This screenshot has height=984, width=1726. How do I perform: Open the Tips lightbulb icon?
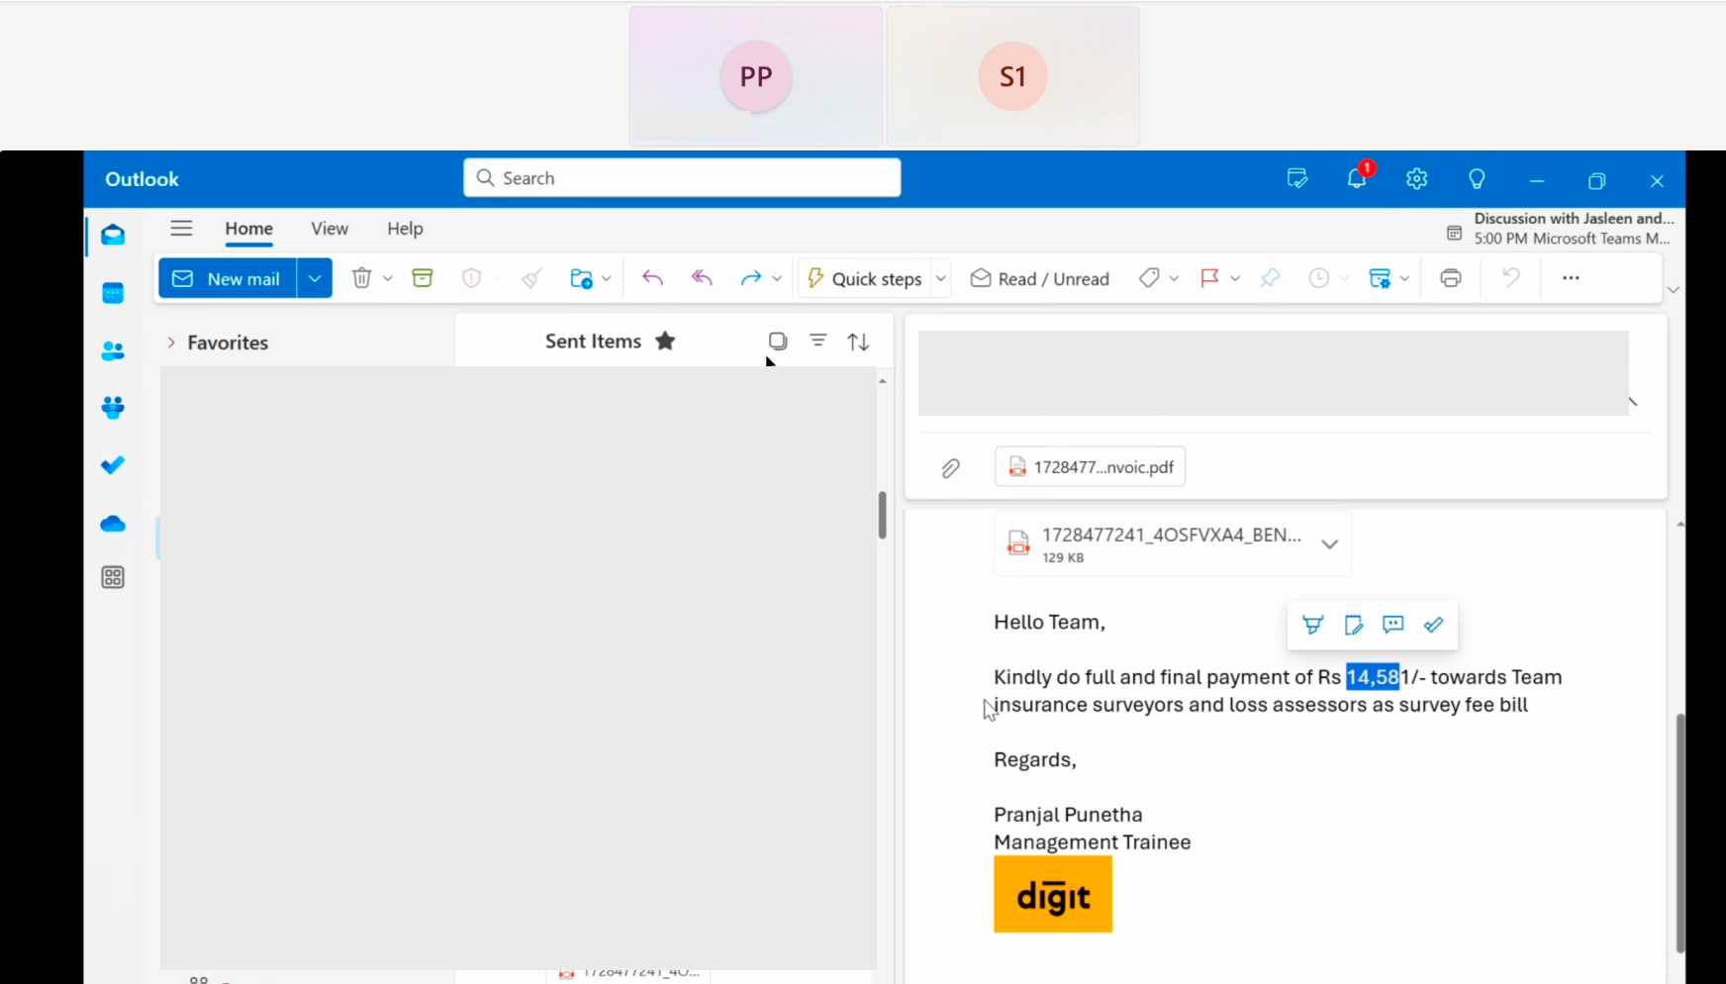click(x=1477, y=179)
